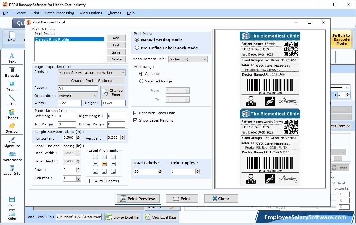Click the New document icon

pos(12,36)
